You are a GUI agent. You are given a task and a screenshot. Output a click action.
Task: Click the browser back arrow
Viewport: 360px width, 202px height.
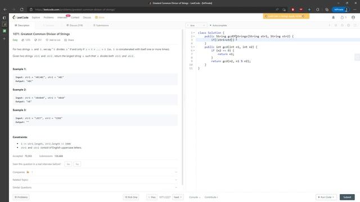5,10
